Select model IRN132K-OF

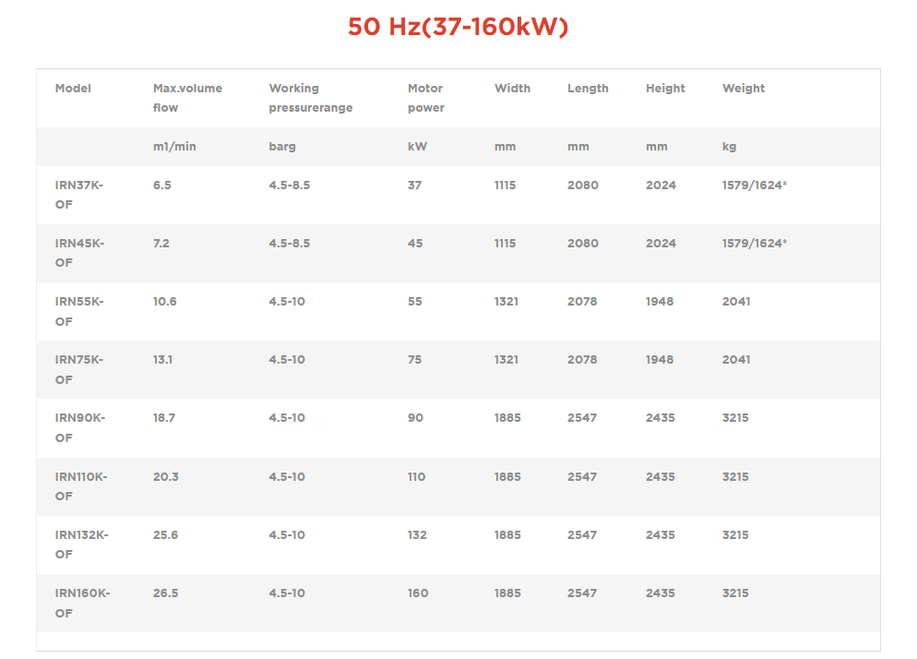(x=82, y=545)
